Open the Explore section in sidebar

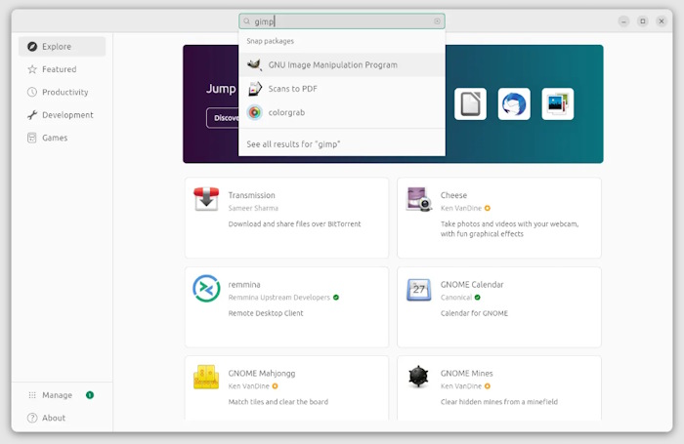coord(62,46)
